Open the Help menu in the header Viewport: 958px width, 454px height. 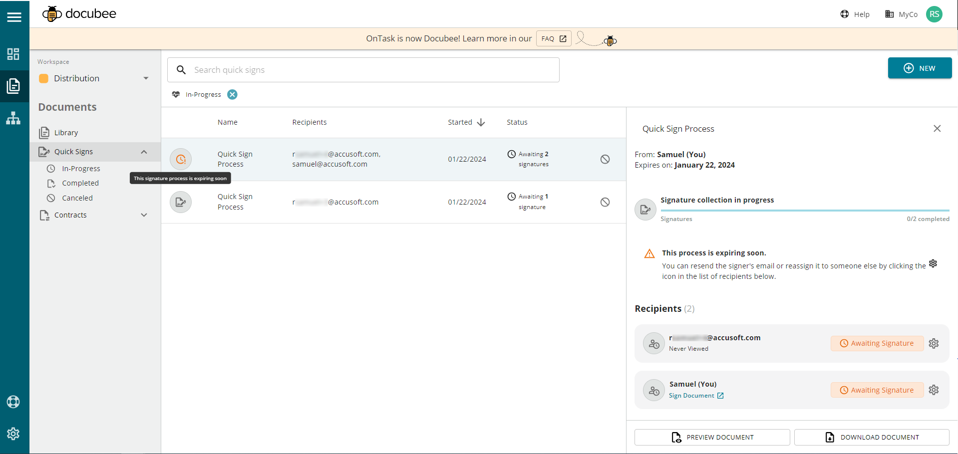point(855,14)
